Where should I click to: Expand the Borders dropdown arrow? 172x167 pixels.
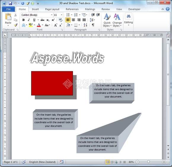point(79,25)
